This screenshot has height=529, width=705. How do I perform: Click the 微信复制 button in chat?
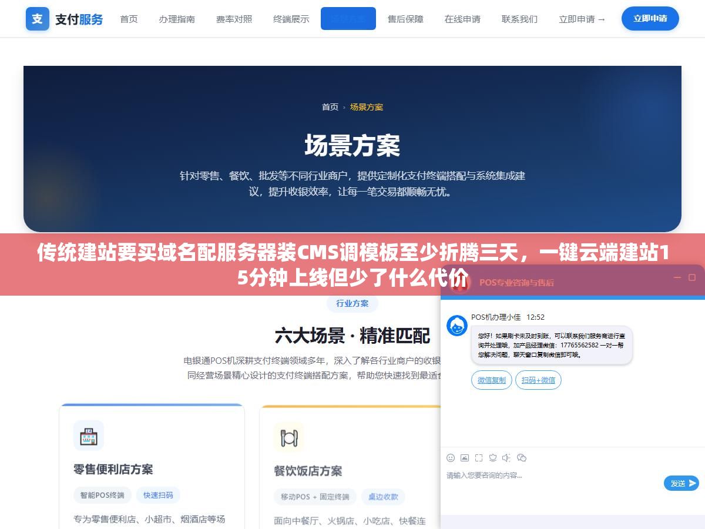click(492, 380)
